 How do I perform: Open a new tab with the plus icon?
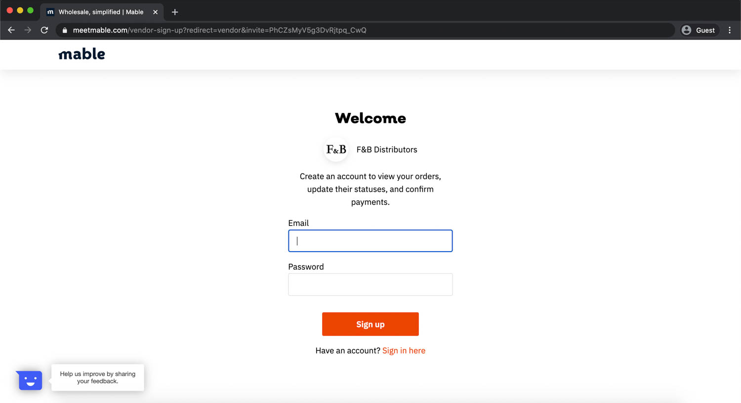175,12
